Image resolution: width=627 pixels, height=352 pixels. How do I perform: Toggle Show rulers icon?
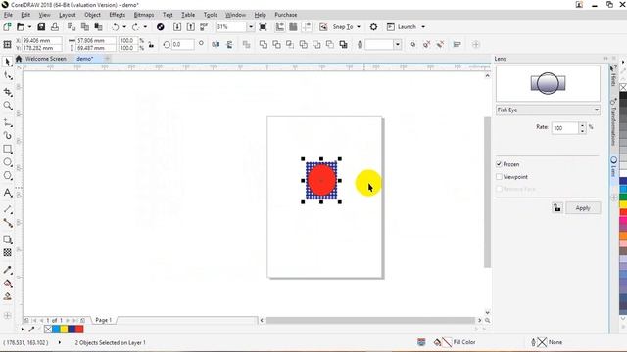pos(280,27)
